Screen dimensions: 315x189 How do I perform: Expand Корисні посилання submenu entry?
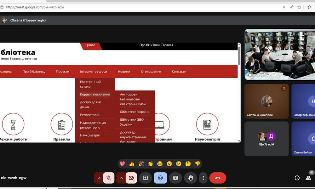[95, 94]
